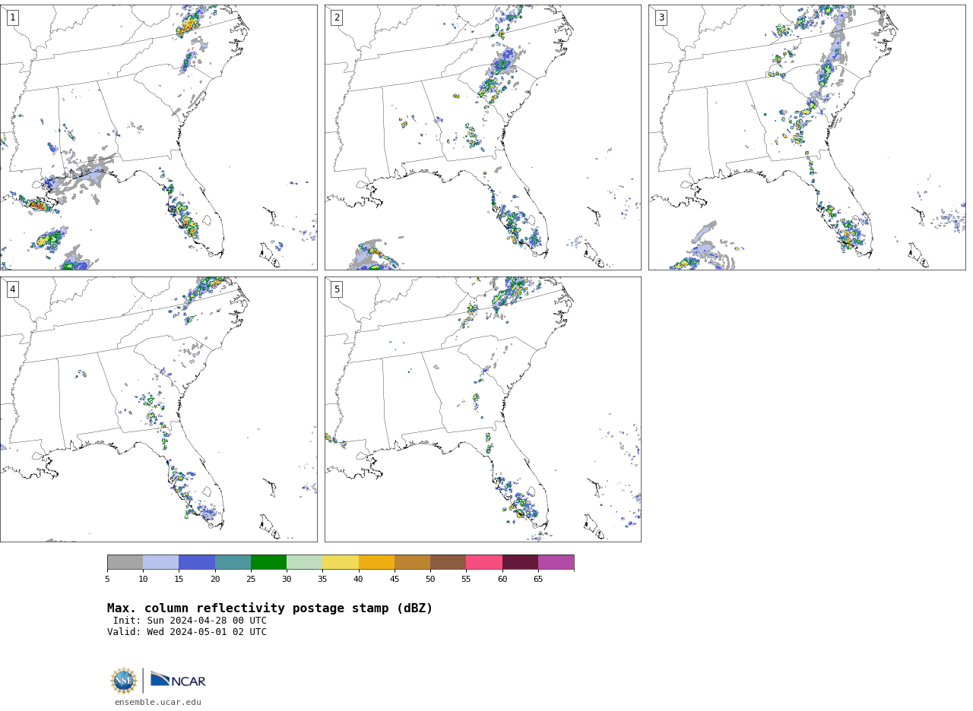
Task: Click the colorbar tick label 65
Action: pyautogui.click(x=538, y=580)
